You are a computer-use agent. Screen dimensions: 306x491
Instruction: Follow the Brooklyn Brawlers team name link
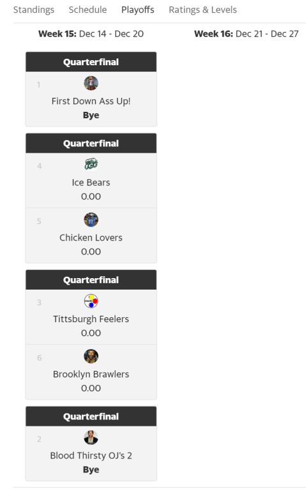(91, 374)
